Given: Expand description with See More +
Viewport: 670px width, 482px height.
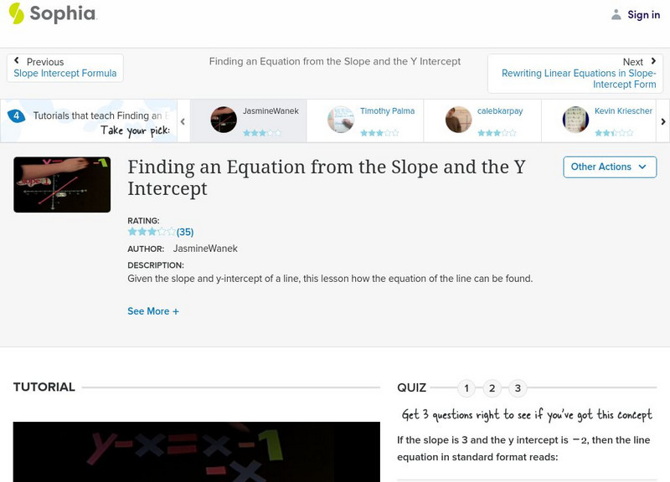Looking at the screenshot, I should (153, 311).
